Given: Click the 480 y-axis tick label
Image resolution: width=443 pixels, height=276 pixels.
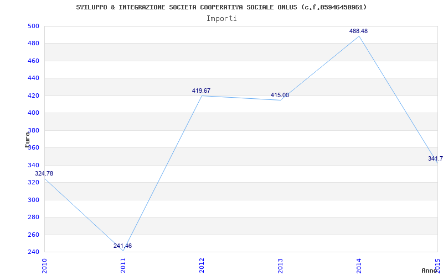Looking at the screenshot, I should 33,44.
